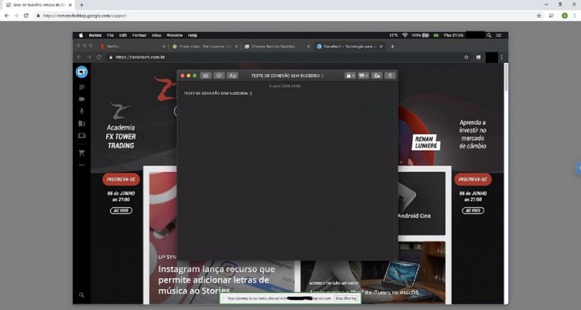Image resolution: width=581 pixels, height=310 pixels.
Task: Open a new tab in the outer Chrome window
Action: (82, 5)
